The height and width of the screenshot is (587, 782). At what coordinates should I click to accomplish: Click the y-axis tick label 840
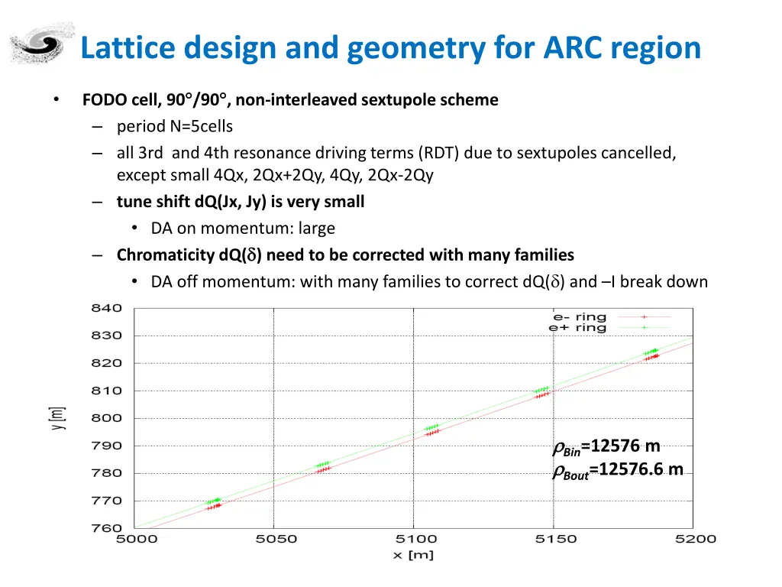(x=107, y=308)
